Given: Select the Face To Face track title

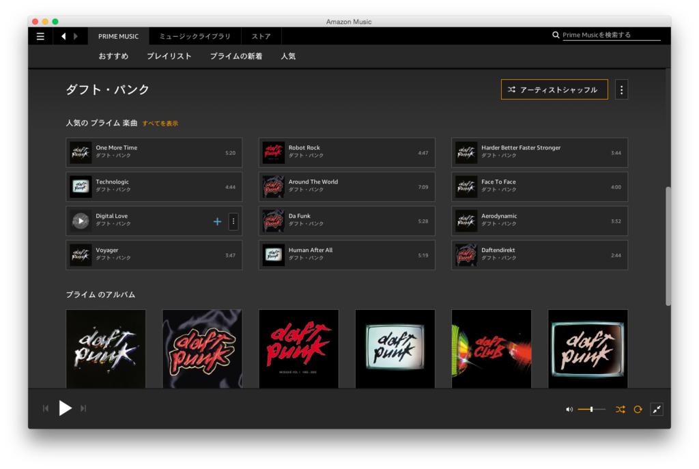Looking at the screenshot, I should click(x=498, y=182).
